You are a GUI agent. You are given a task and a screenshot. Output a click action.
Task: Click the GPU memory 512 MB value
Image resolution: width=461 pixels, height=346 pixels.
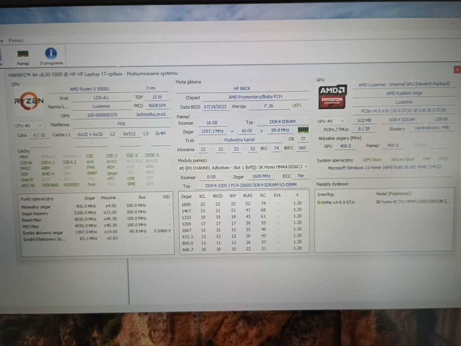(364, 120)
